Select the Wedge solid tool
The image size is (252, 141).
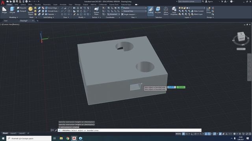pyautogui.click(x=4, y=11)
